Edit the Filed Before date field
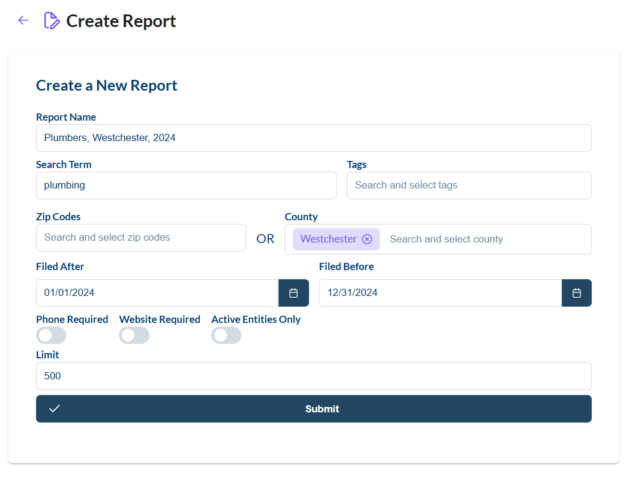The height and width of the screenshot is (479, 629). pos(440,293)
